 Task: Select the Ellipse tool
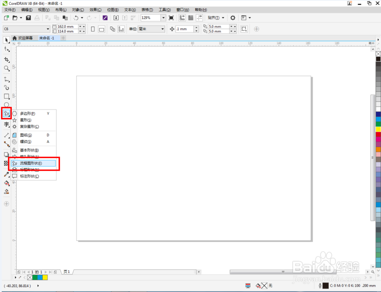click(x=6, y=105)
